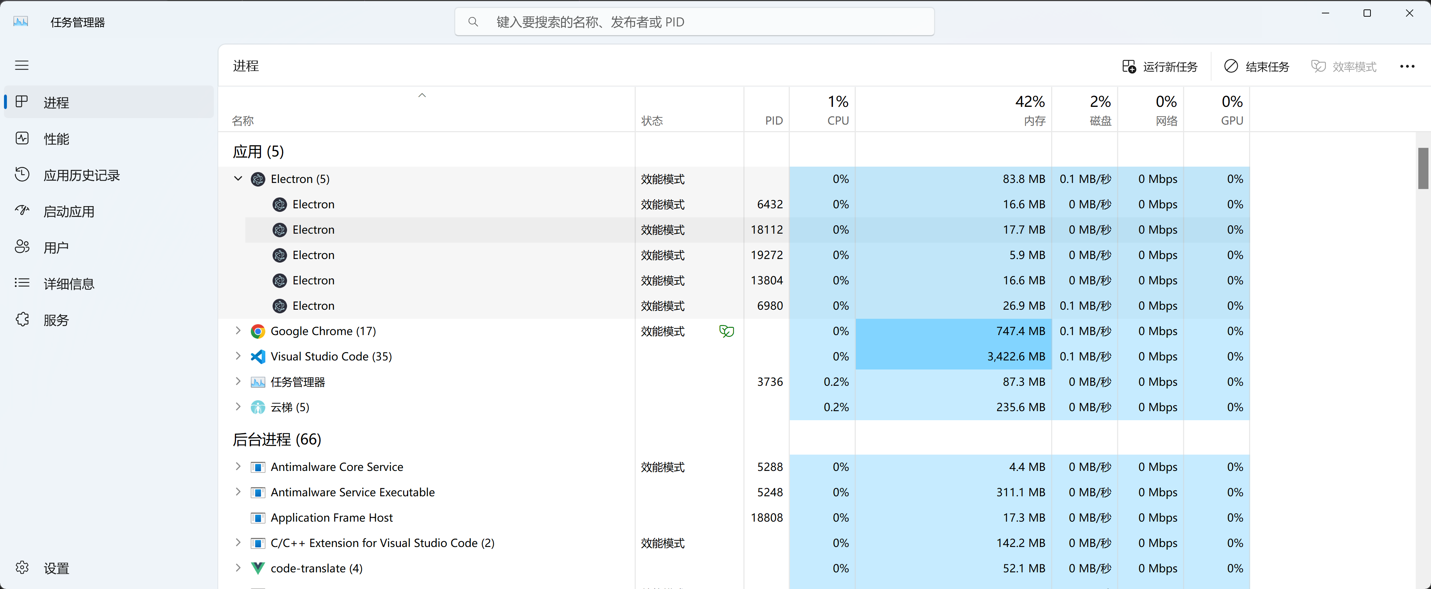Click the Chrome efficiency mode leaf icon
This screenshot has width=1431, height=589.
pos(727,331)
